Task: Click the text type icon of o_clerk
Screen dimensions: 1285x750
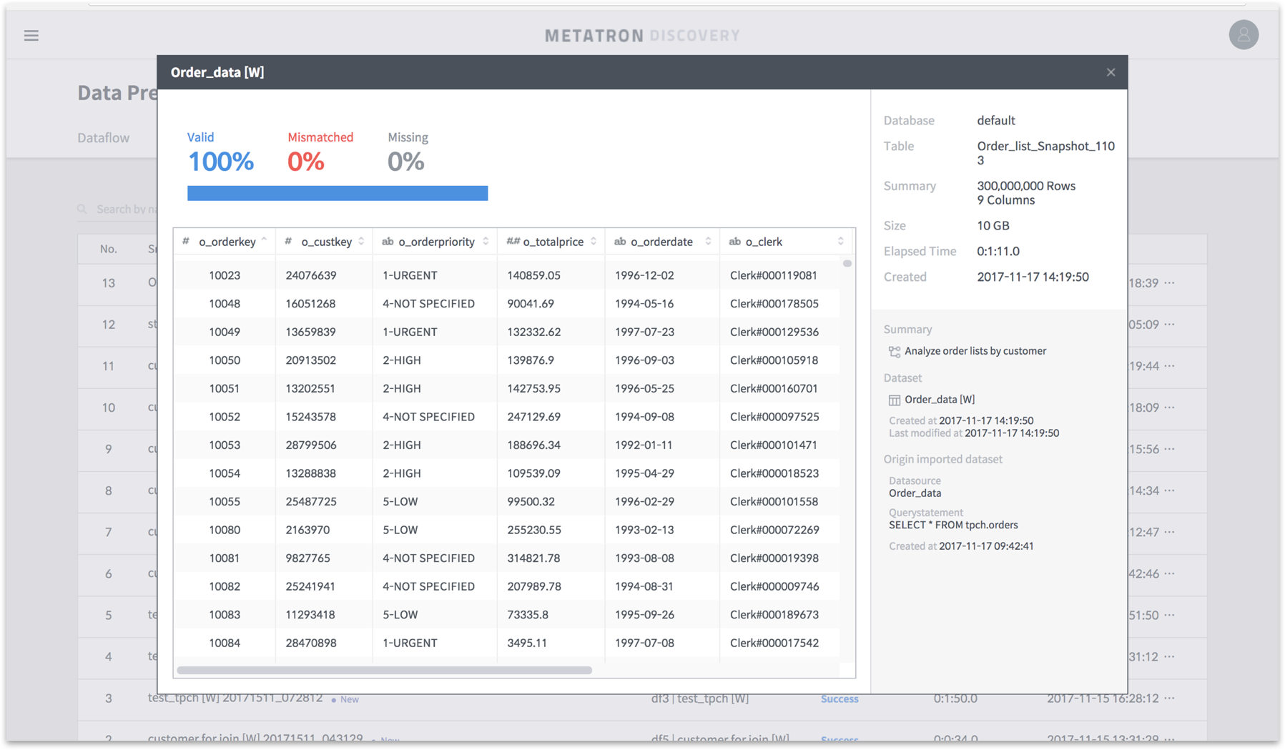Action: click(734, 242)
